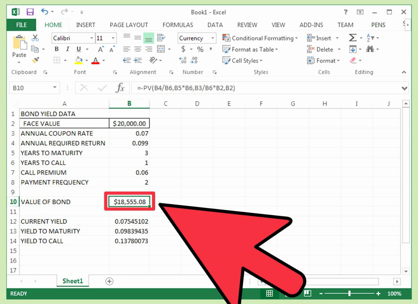This screenshot has width=418, height=304.
Task: Toggle Bold formatting
Action: [56, 49]
